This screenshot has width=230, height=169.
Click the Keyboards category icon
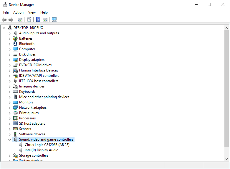point(15,92)
